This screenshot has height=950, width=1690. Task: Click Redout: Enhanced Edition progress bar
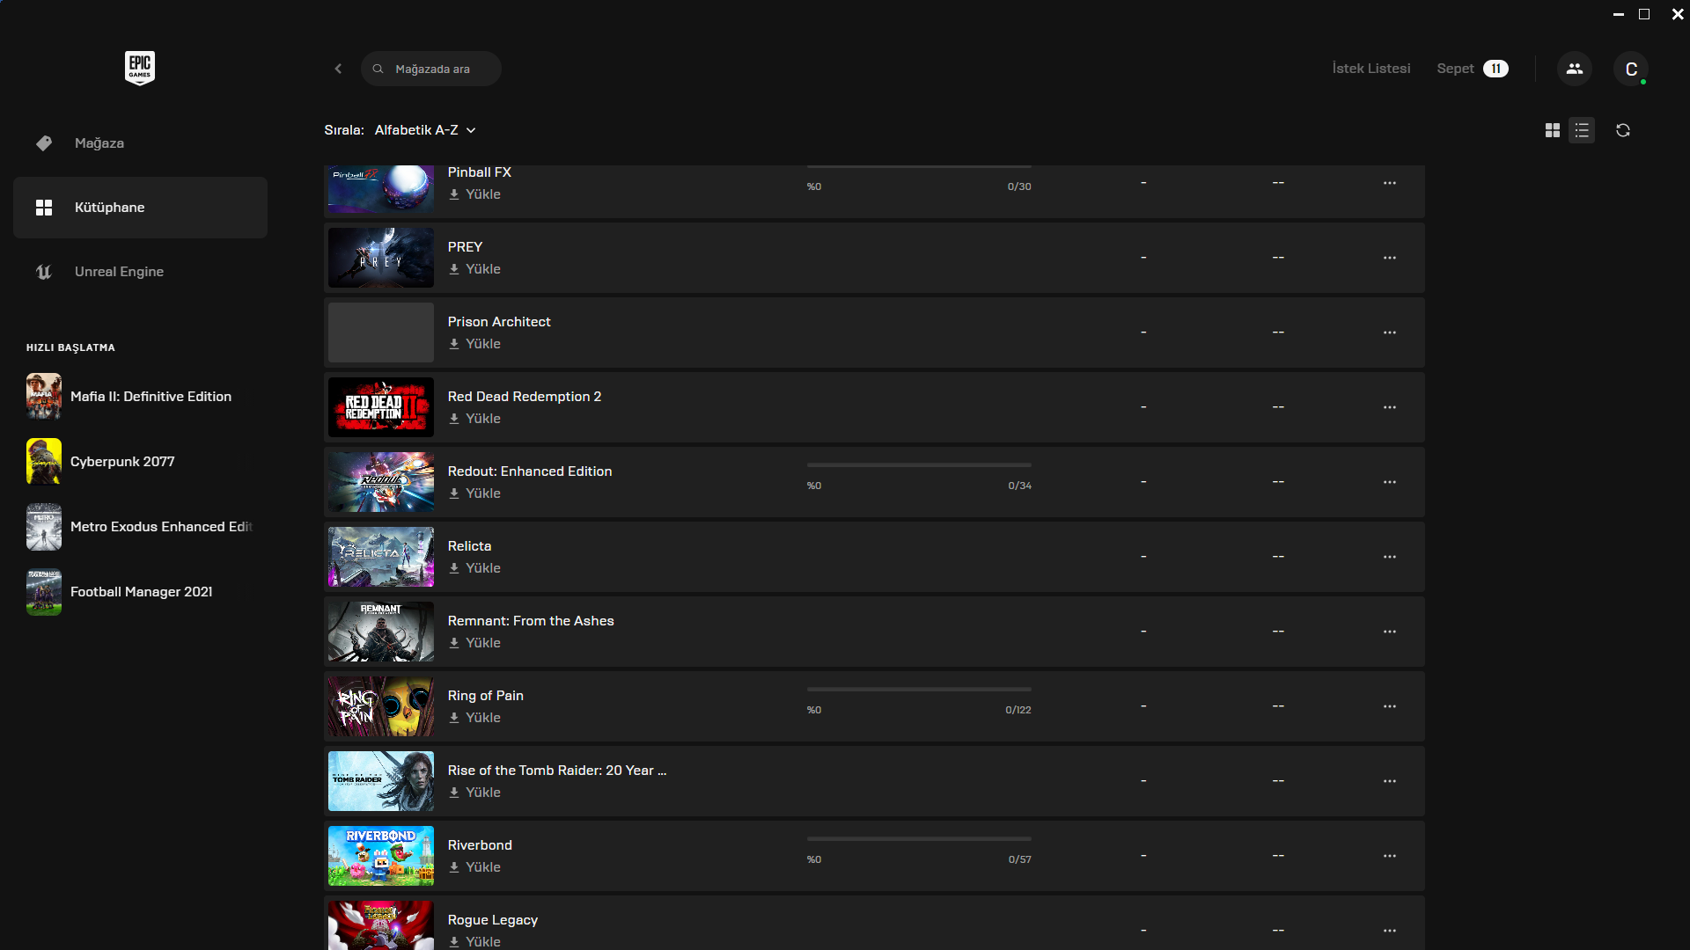coord(918,465)
